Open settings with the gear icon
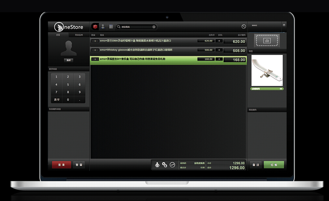The image size is (329, 201). 284,25
